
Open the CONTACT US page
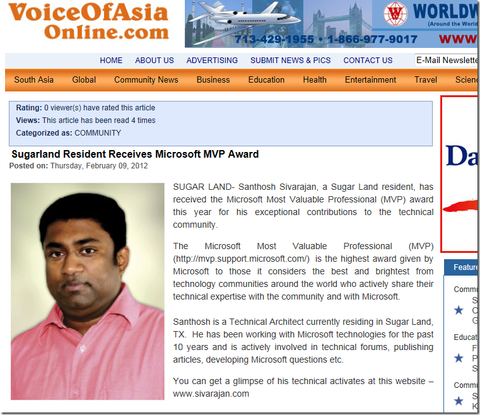[x=368, y=61]
